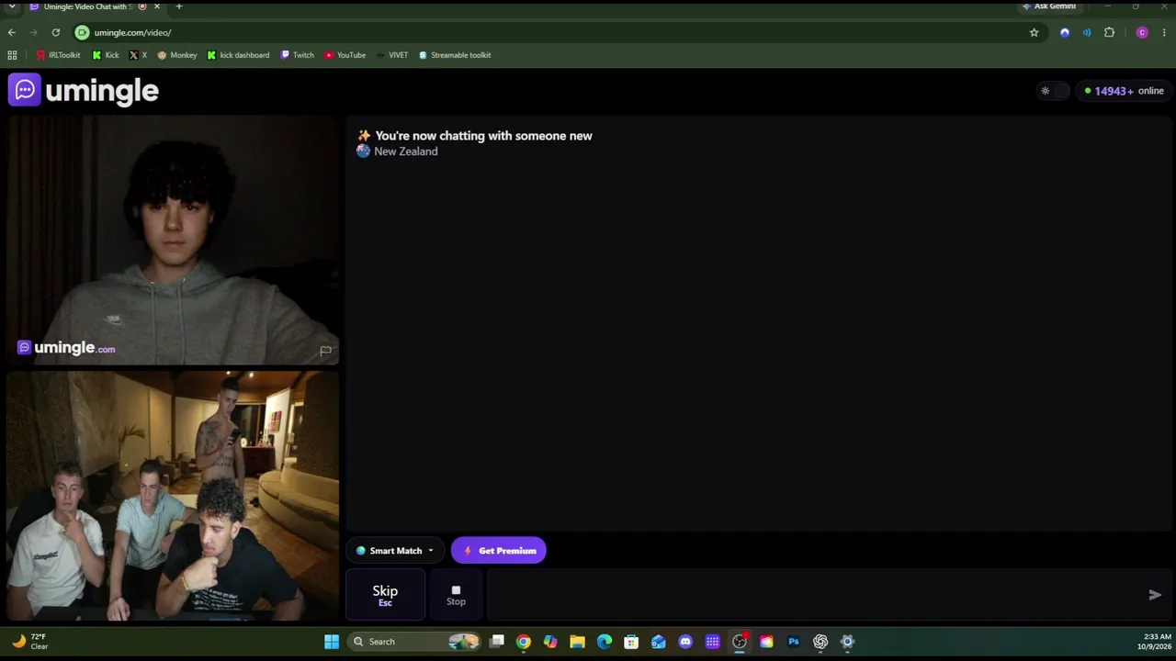Viewport: 1176px width, 661px height.
Task: Open the Monkey bookmark
Action: (177, 55)
